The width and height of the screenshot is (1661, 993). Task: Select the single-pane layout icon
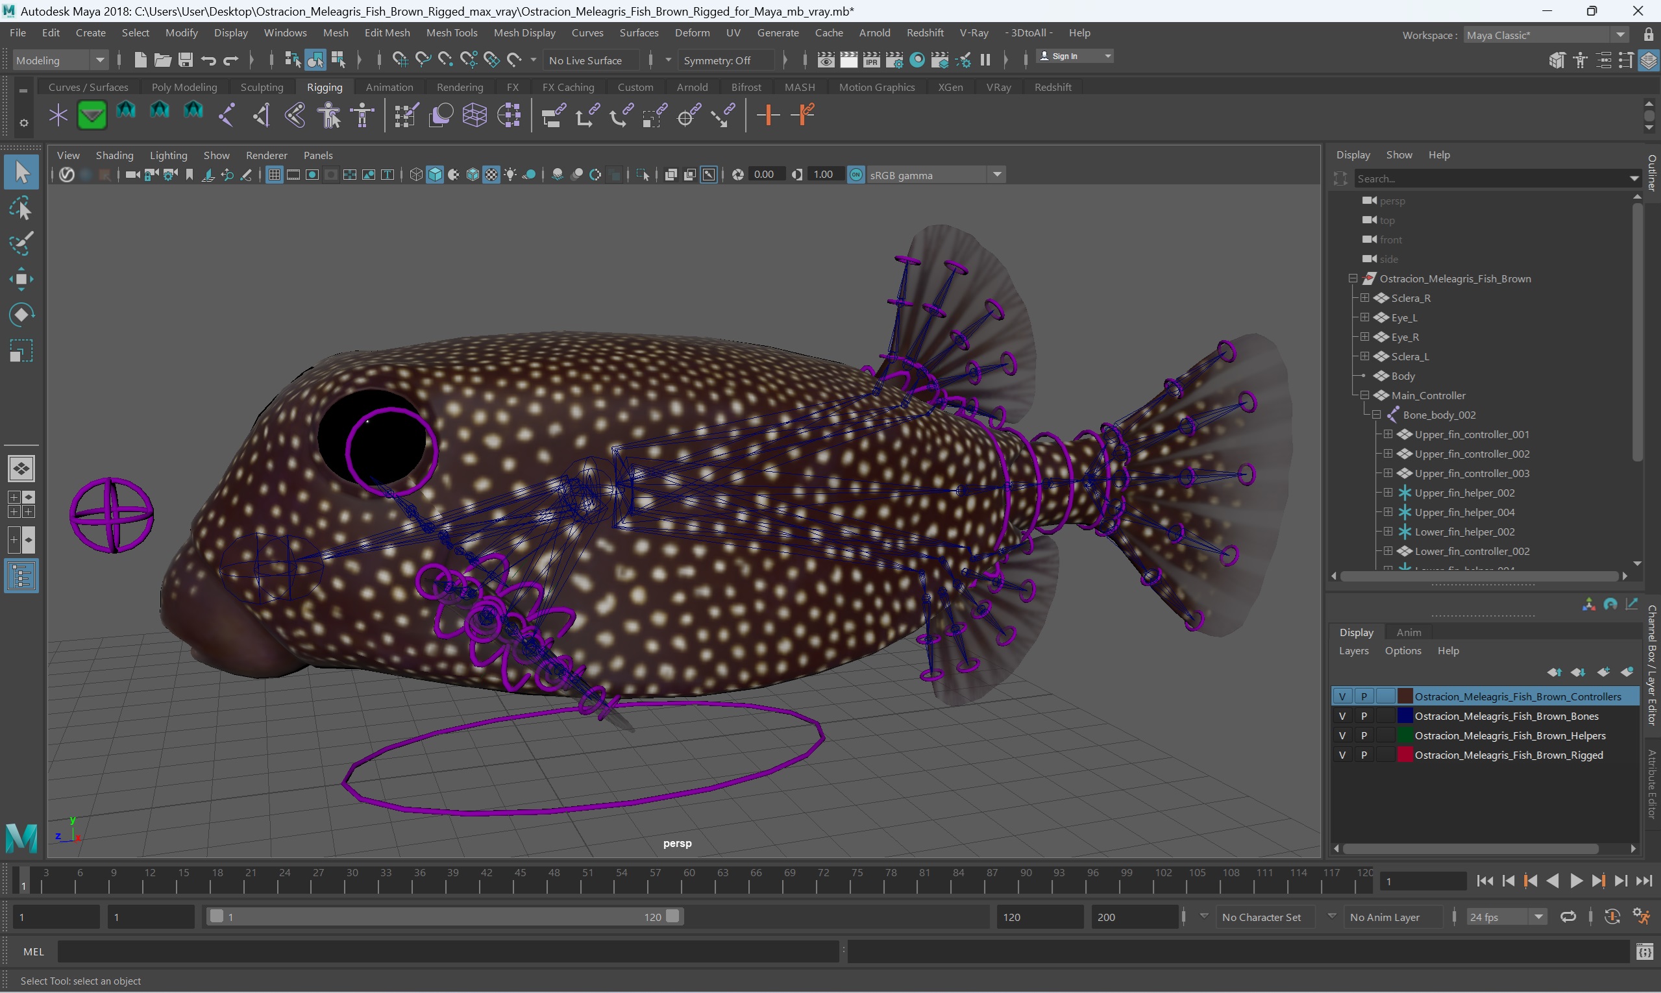point(21,469)
